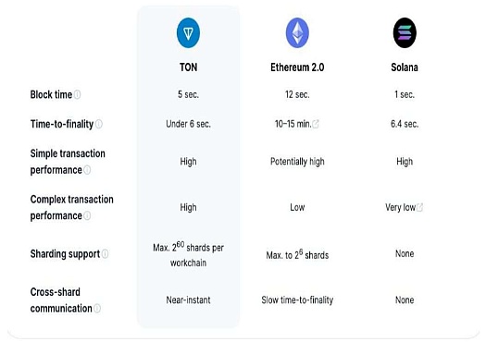Select the TON column heading
The width and height of the screenshot is (486, 342).
tap(188, 67)
